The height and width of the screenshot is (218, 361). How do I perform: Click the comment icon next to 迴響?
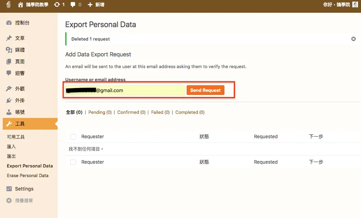click(9, 73)
